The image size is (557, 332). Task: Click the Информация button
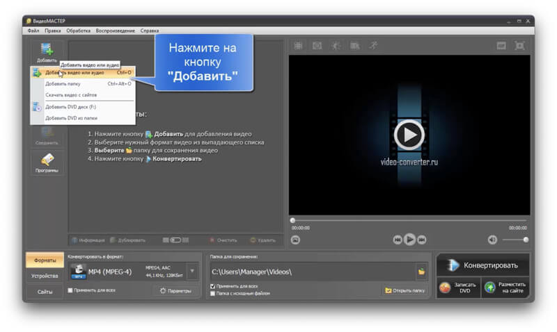(88, 240)
